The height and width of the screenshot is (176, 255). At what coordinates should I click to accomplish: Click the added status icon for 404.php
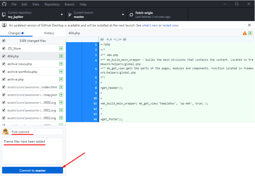[61, 56]
